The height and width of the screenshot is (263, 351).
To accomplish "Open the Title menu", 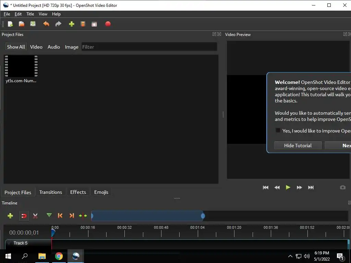I will coord(30,14).
